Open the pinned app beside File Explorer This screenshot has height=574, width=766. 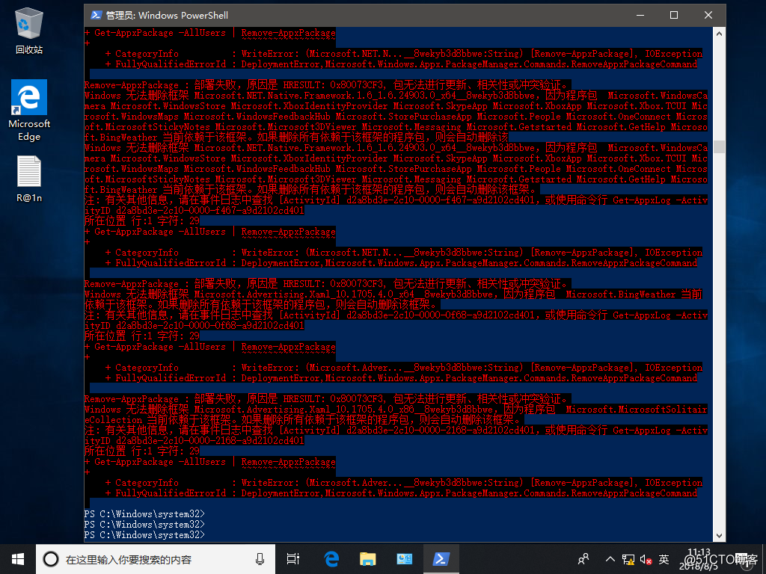point(405,559)
